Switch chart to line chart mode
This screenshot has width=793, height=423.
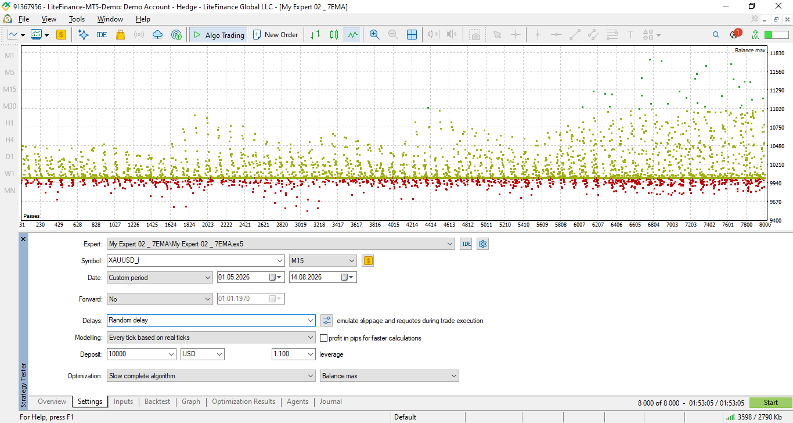pos(352,35)
